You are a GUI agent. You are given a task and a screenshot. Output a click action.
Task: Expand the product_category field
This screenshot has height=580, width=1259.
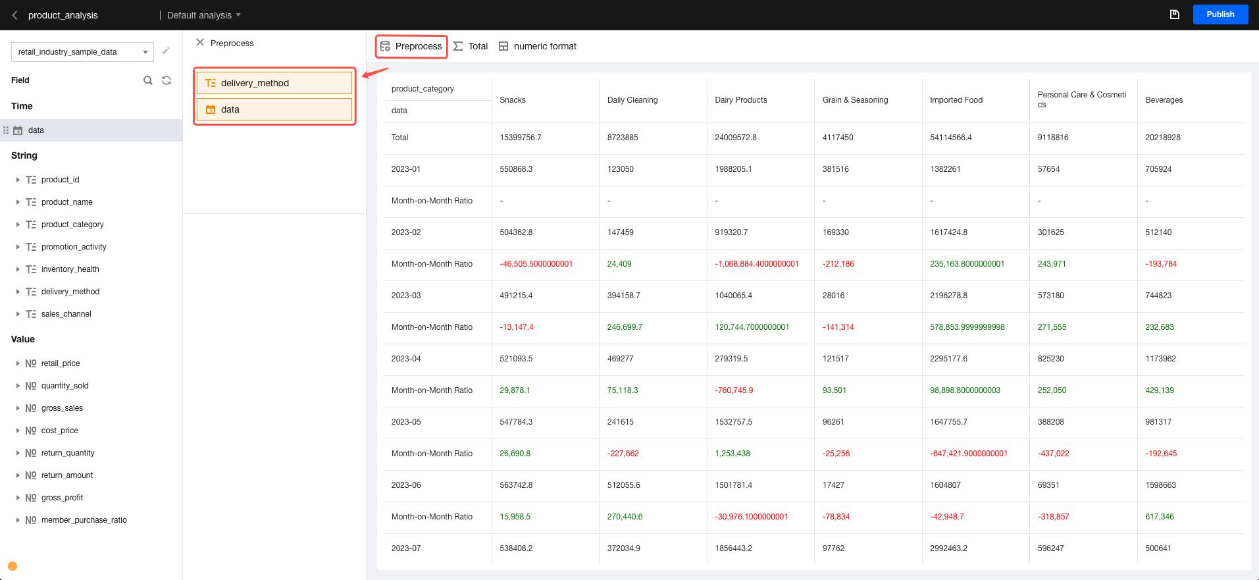(18, 224)
